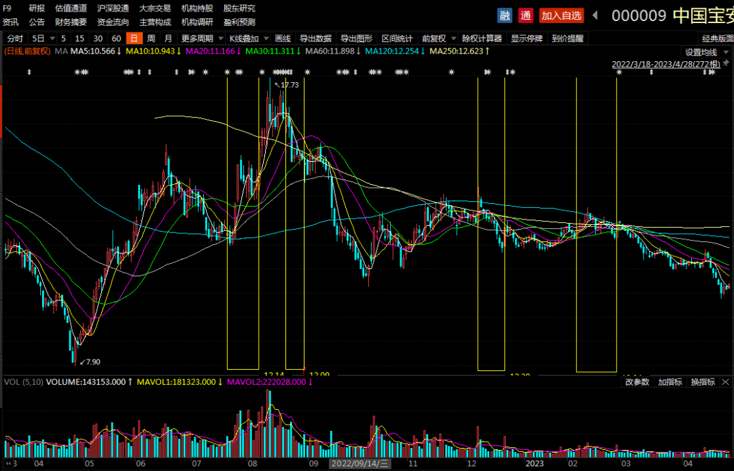The width and height of the screenshot is (734, 471).
Task: Open the 前复权 adjustment dropdown
Action: coord(438,39)
